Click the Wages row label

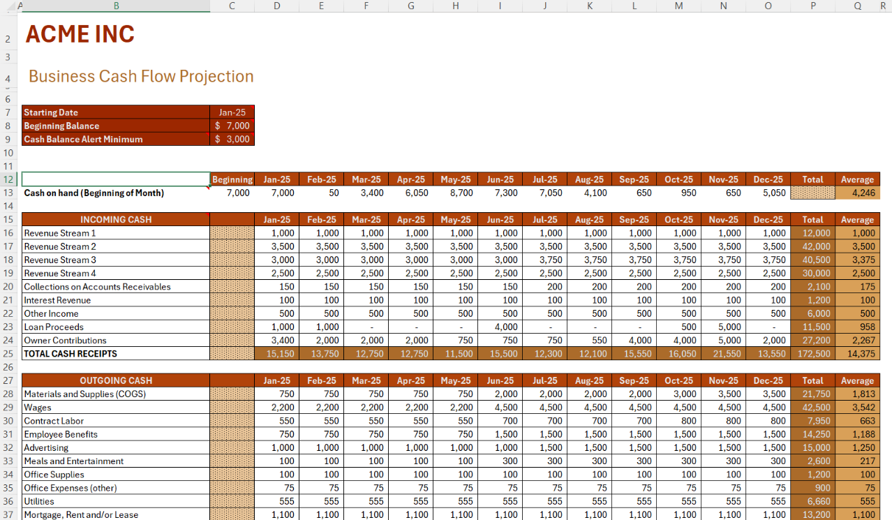coord(116,408)
